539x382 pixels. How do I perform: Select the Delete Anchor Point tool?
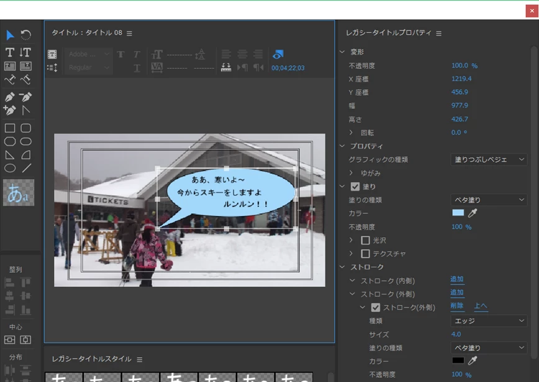(x=26, y=97)
